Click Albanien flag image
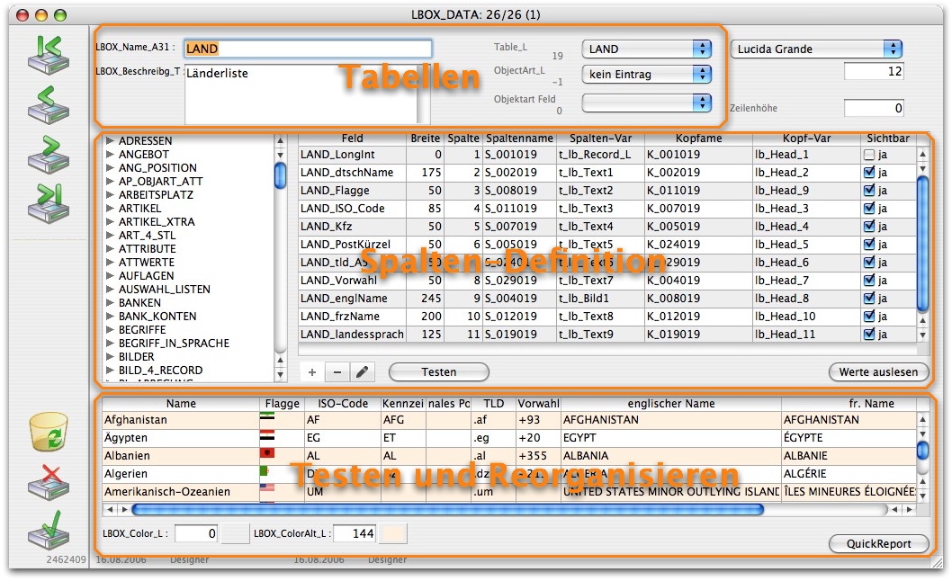The width and height of the screenshot is (952, 581). [267, 453]
